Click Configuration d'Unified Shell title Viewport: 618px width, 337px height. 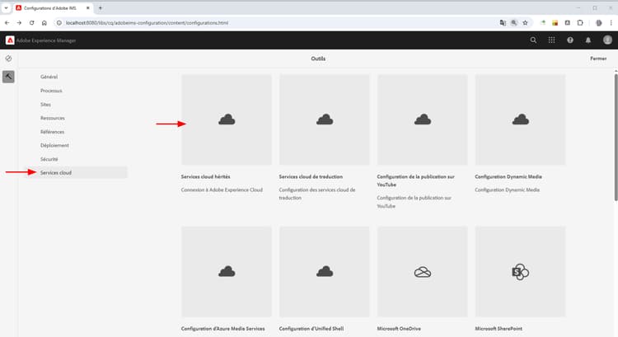(x=311, y=328)
